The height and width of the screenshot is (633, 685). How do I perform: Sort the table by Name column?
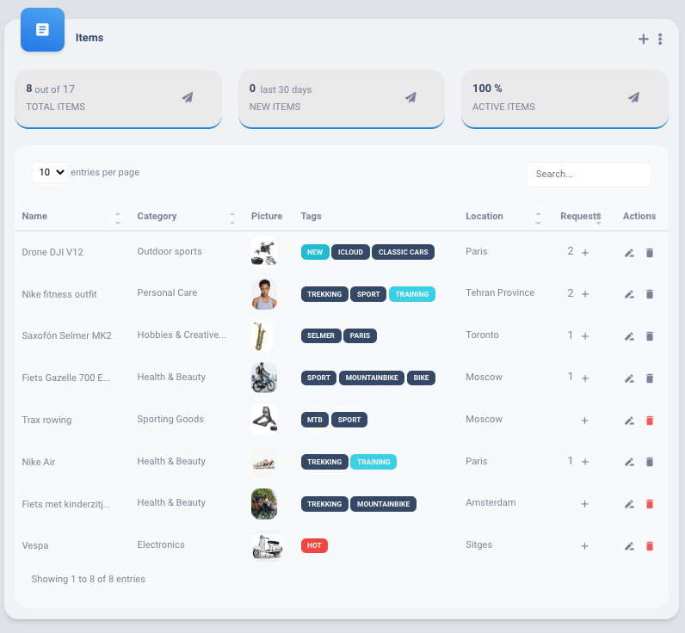pyautogui.click(x=118, y=218)
